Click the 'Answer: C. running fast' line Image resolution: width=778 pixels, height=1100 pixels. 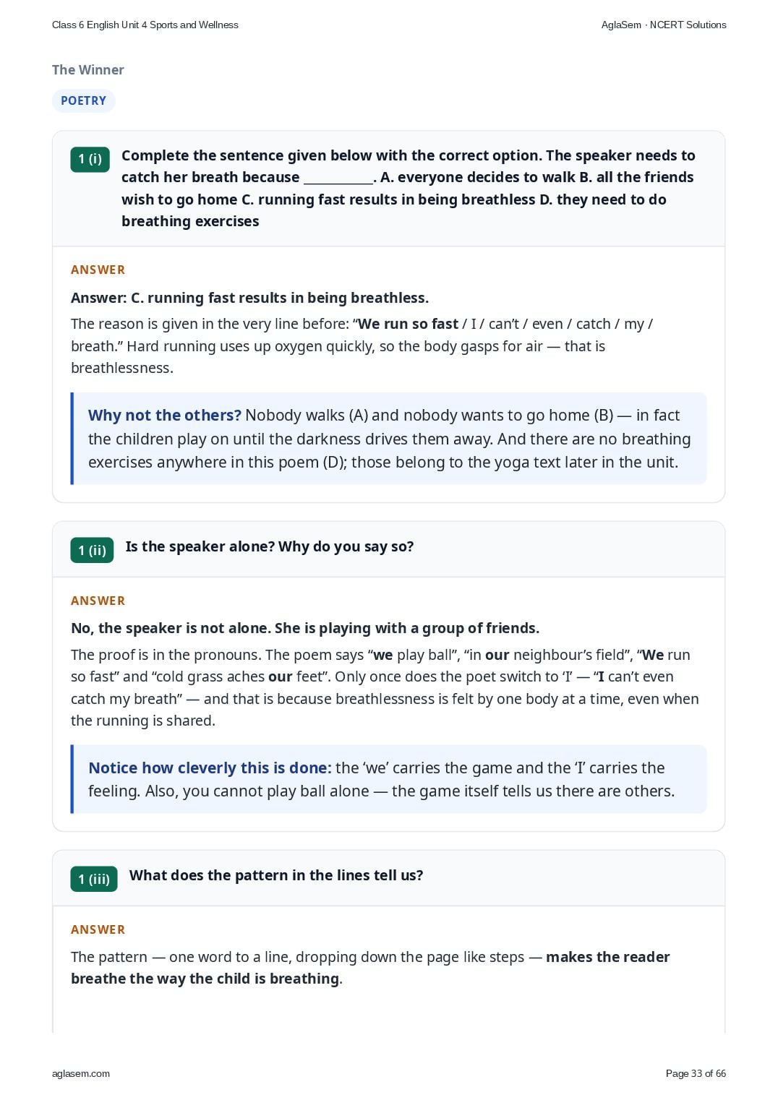tap(249, 298)
